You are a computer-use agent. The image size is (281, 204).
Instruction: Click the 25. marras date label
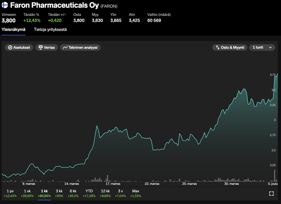coord(190,184)
